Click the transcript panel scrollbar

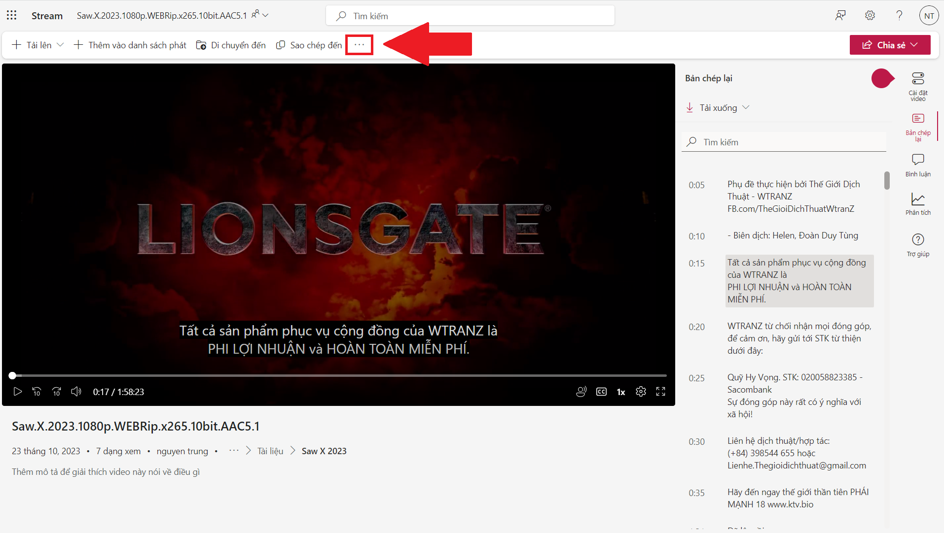(887, 180)
